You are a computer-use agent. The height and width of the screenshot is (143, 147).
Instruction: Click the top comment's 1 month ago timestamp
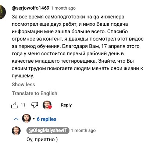click(63, 8)
